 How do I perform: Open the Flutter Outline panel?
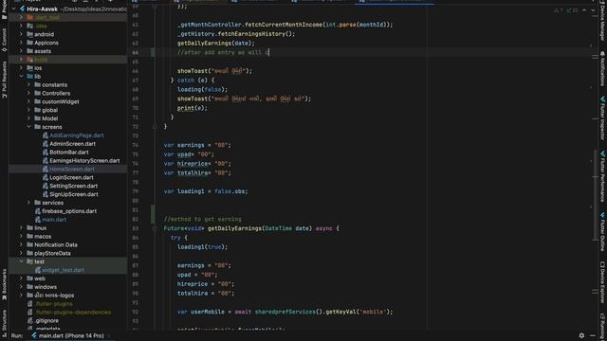point(602,231)
